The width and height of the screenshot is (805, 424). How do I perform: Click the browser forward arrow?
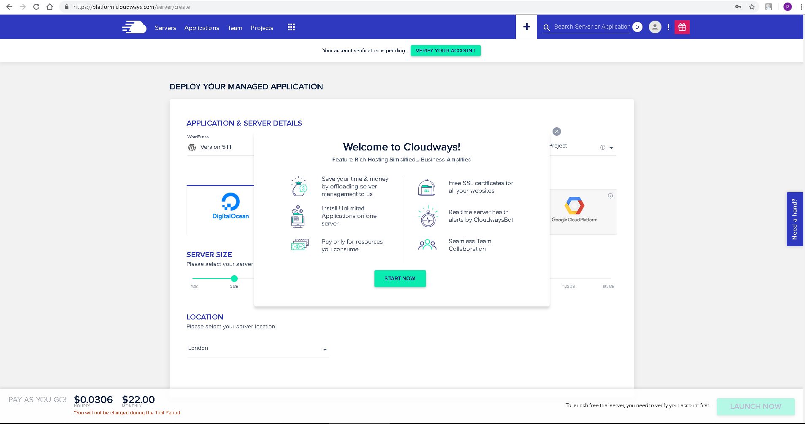(x=23, y=7)
